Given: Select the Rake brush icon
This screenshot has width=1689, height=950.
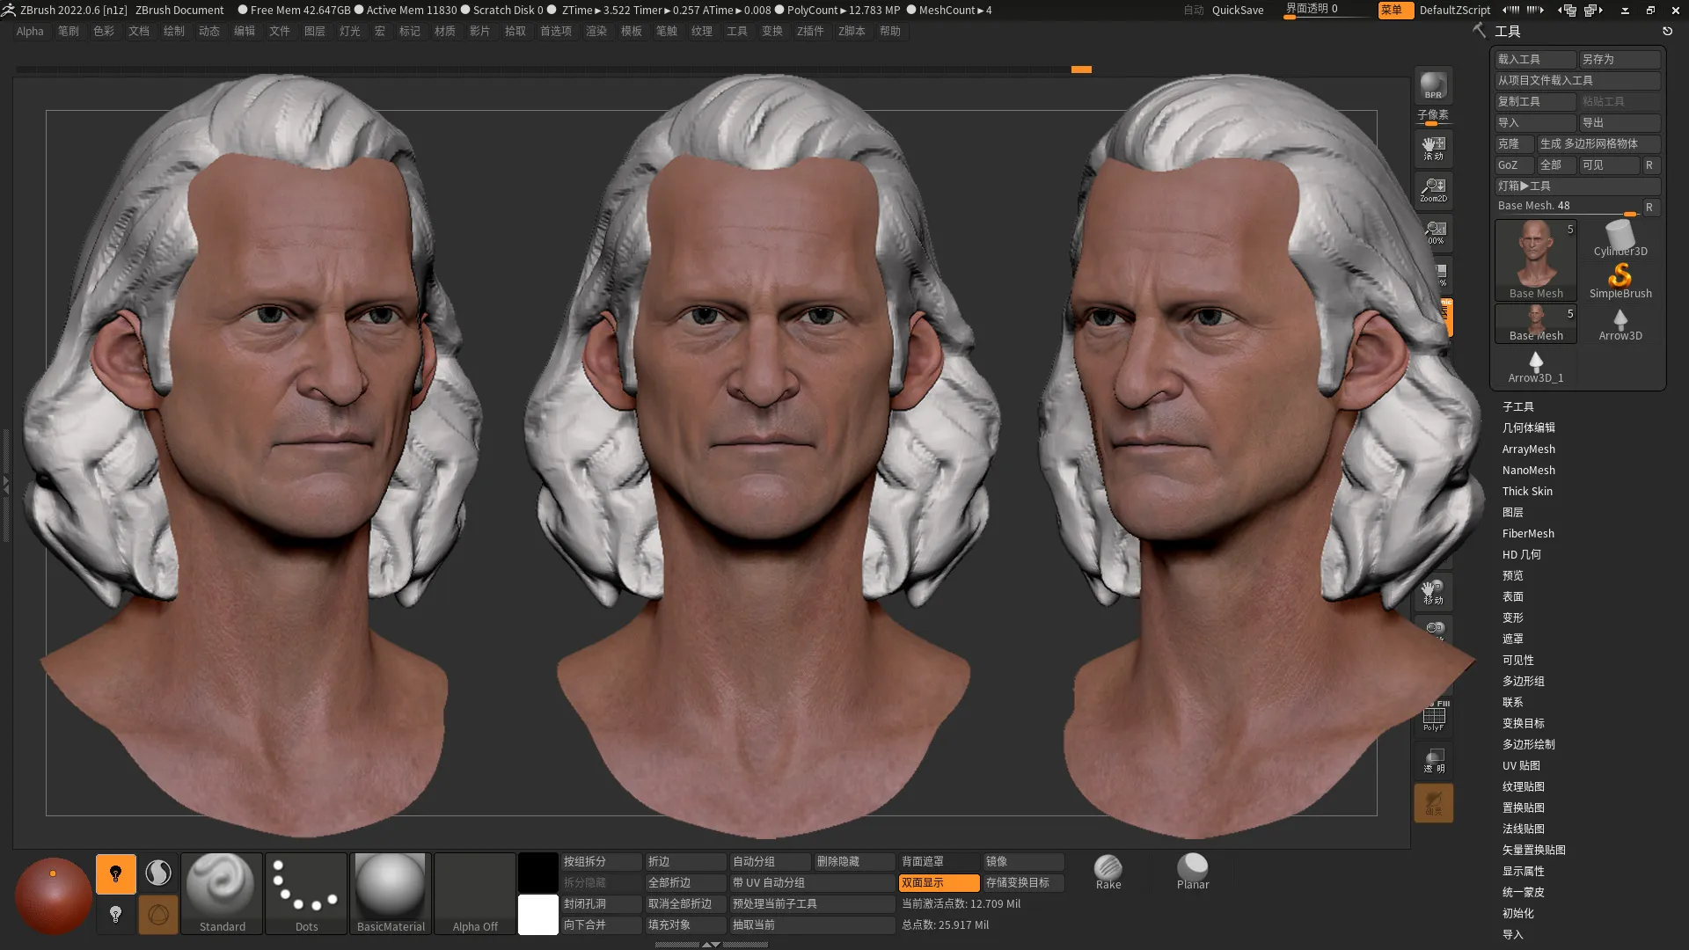Looking at the screenshot, I should click(1108, 872).
